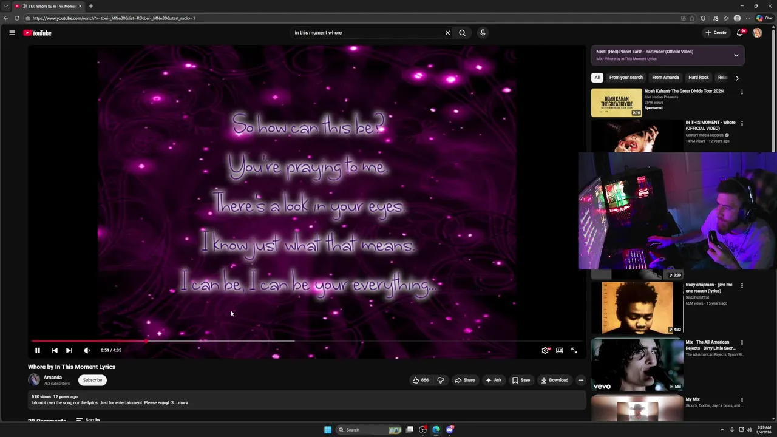Image resolution: width=777 pixels, height=437 pixels.
Task: Seek on the video progress bar
Action: 307,341
